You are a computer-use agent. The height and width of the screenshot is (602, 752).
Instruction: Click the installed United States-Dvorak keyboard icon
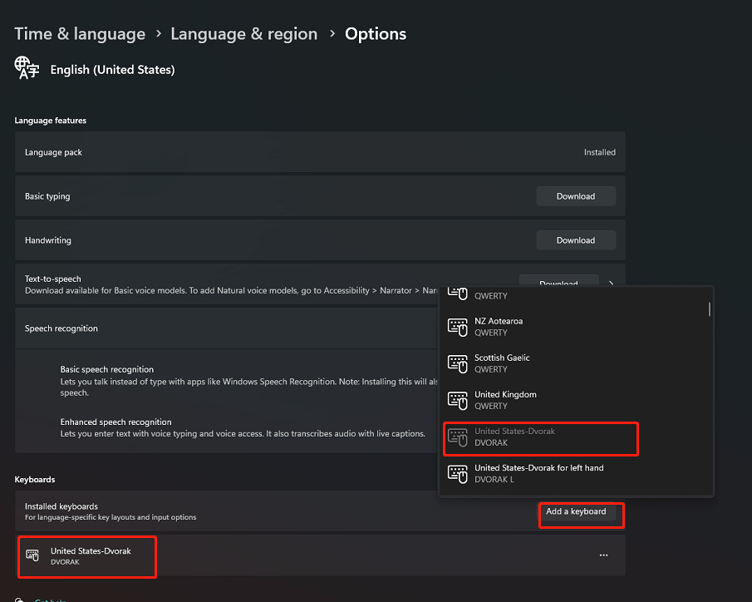(32, 555)
